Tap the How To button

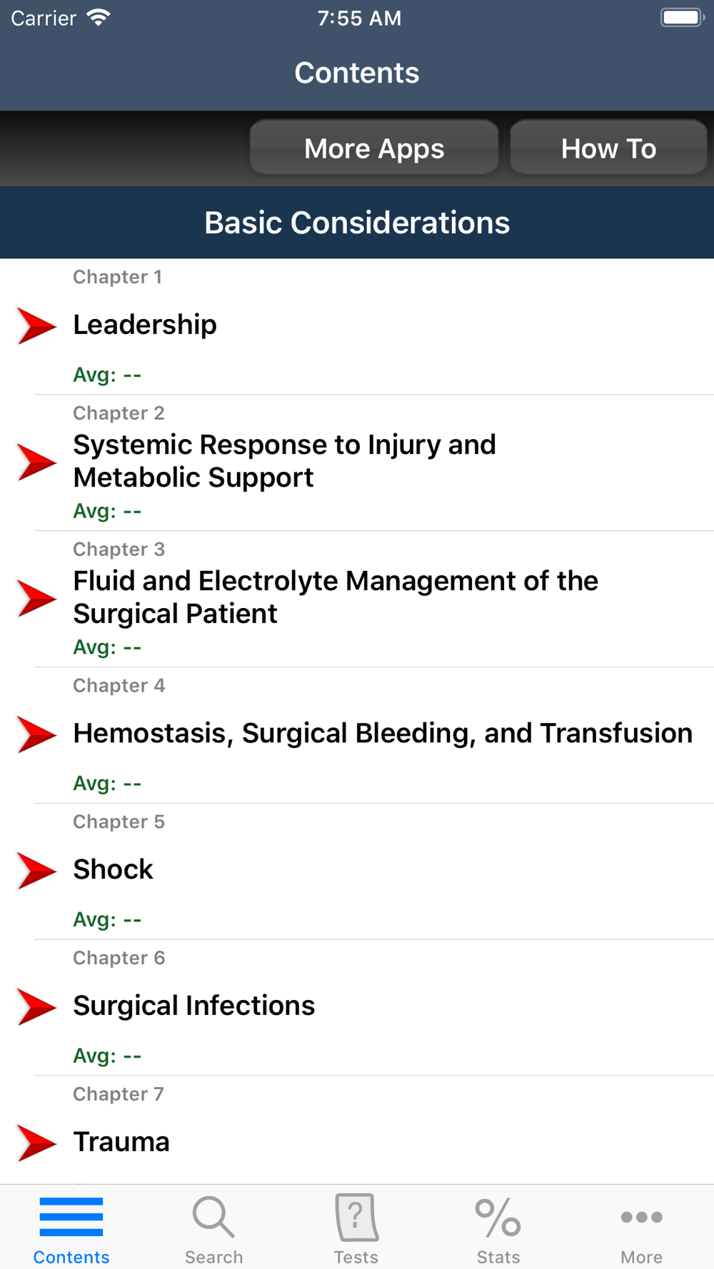point(608,148)
